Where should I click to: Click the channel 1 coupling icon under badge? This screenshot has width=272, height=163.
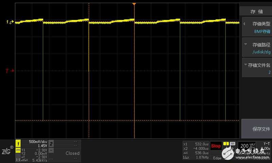tap(18, 150)
